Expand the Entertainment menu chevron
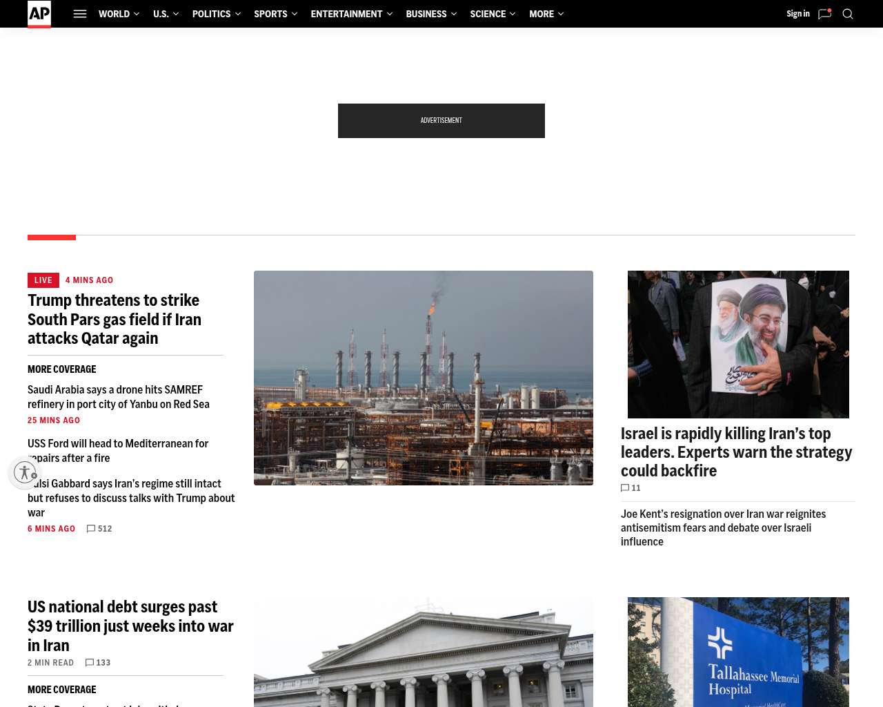The image size is (883, 707). (389, 14)
